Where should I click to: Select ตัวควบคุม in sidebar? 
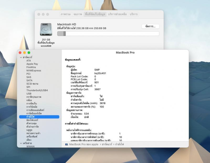(x=31, y=123)
